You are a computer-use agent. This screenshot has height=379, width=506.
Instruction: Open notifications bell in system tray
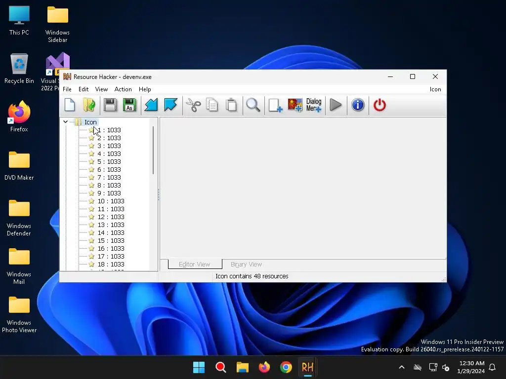492,367
